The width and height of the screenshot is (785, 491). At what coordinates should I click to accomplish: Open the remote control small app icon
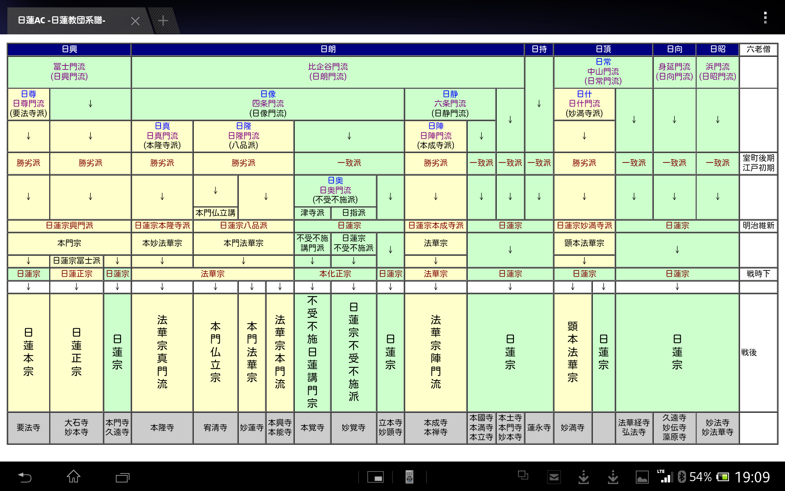tap(409, 477)
